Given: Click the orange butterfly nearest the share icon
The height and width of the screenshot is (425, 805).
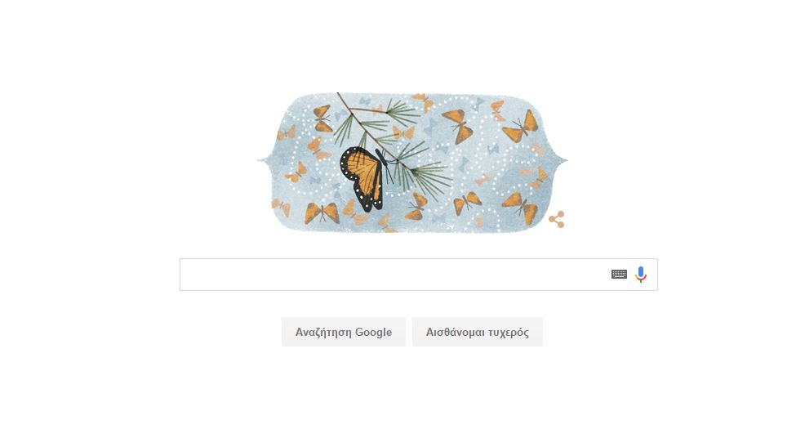Looking at the screenshot, I should point(521,208).
